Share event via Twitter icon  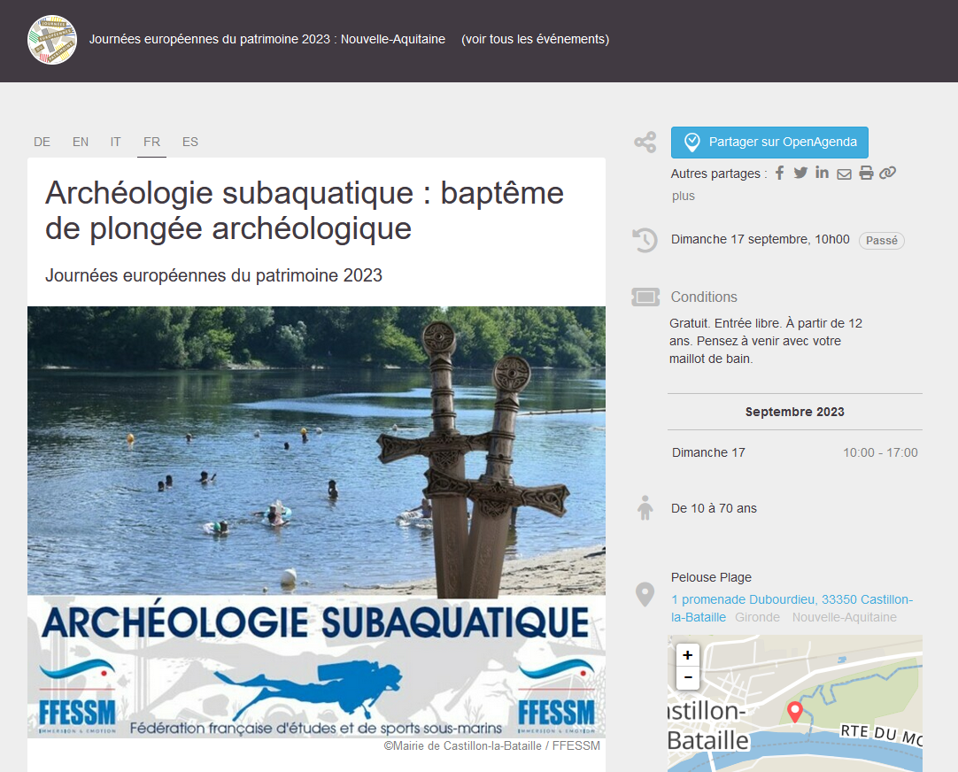pyautogui.click(x=800, y=174)
